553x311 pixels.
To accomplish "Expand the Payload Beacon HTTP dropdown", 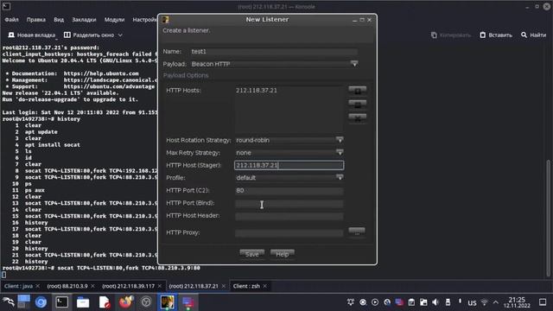I will pos(354,64).
